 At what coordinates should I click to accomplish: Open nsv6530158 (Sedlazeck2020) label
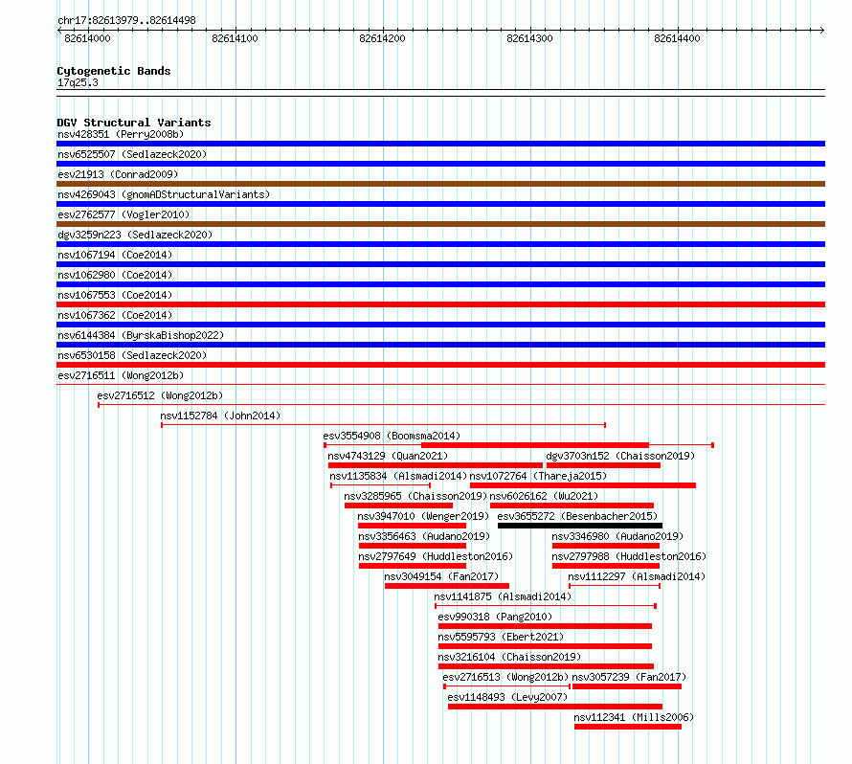pyautogui.click(x=132, y=355)
